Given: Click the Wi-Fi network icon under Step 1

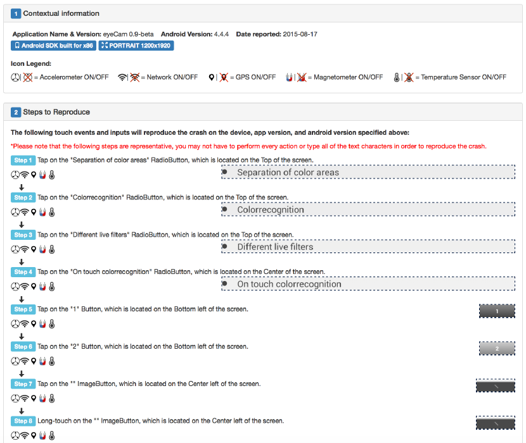Looking at the screenshot, I should click(x=25, y=175).
